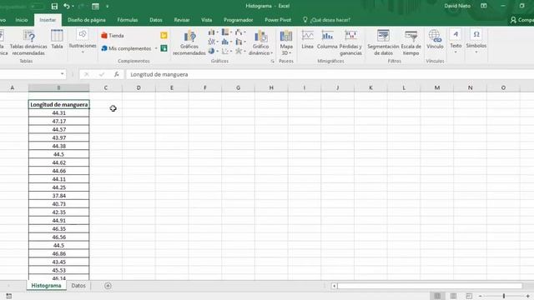Open Diseño de página tab
Screen dimensions: 534x300
tap(87, 20)
